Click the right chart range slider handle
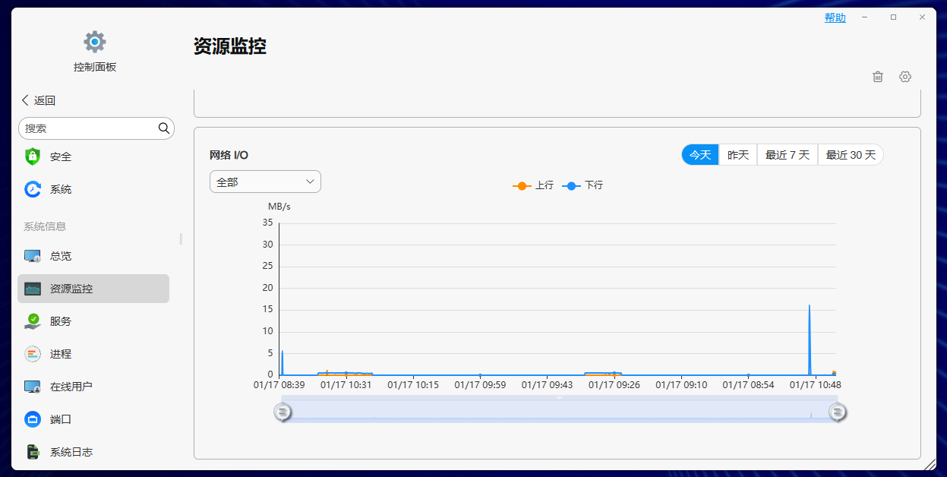 click(x=838, y=412)
